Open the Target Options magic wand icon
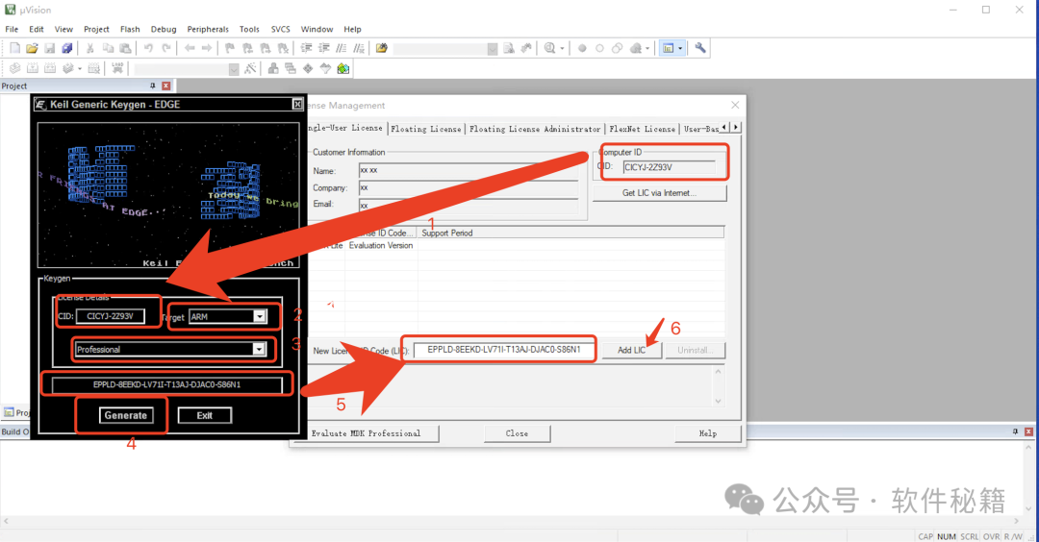Viewport: 1039px width, 542px height. click(250, 68)
